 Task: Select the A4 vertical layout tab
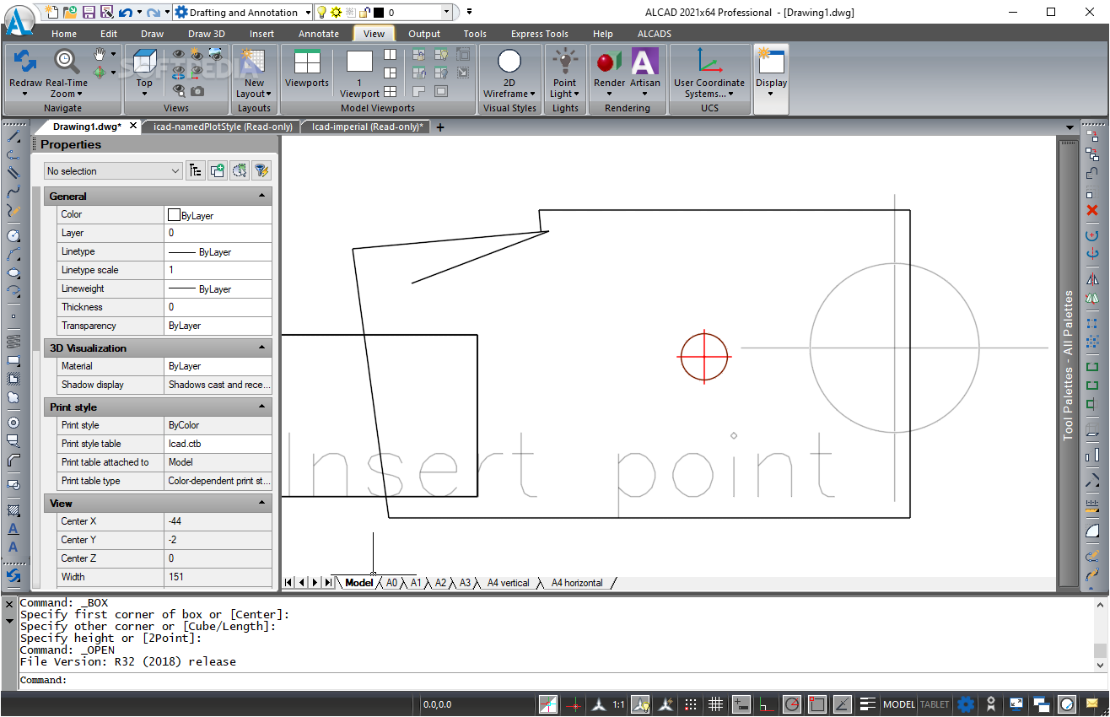coord(508,583)
